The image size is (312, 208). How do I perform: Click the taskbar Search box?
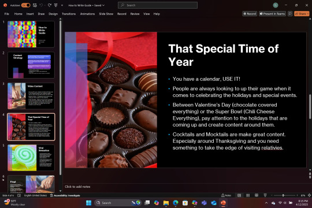tap(118, 203)
